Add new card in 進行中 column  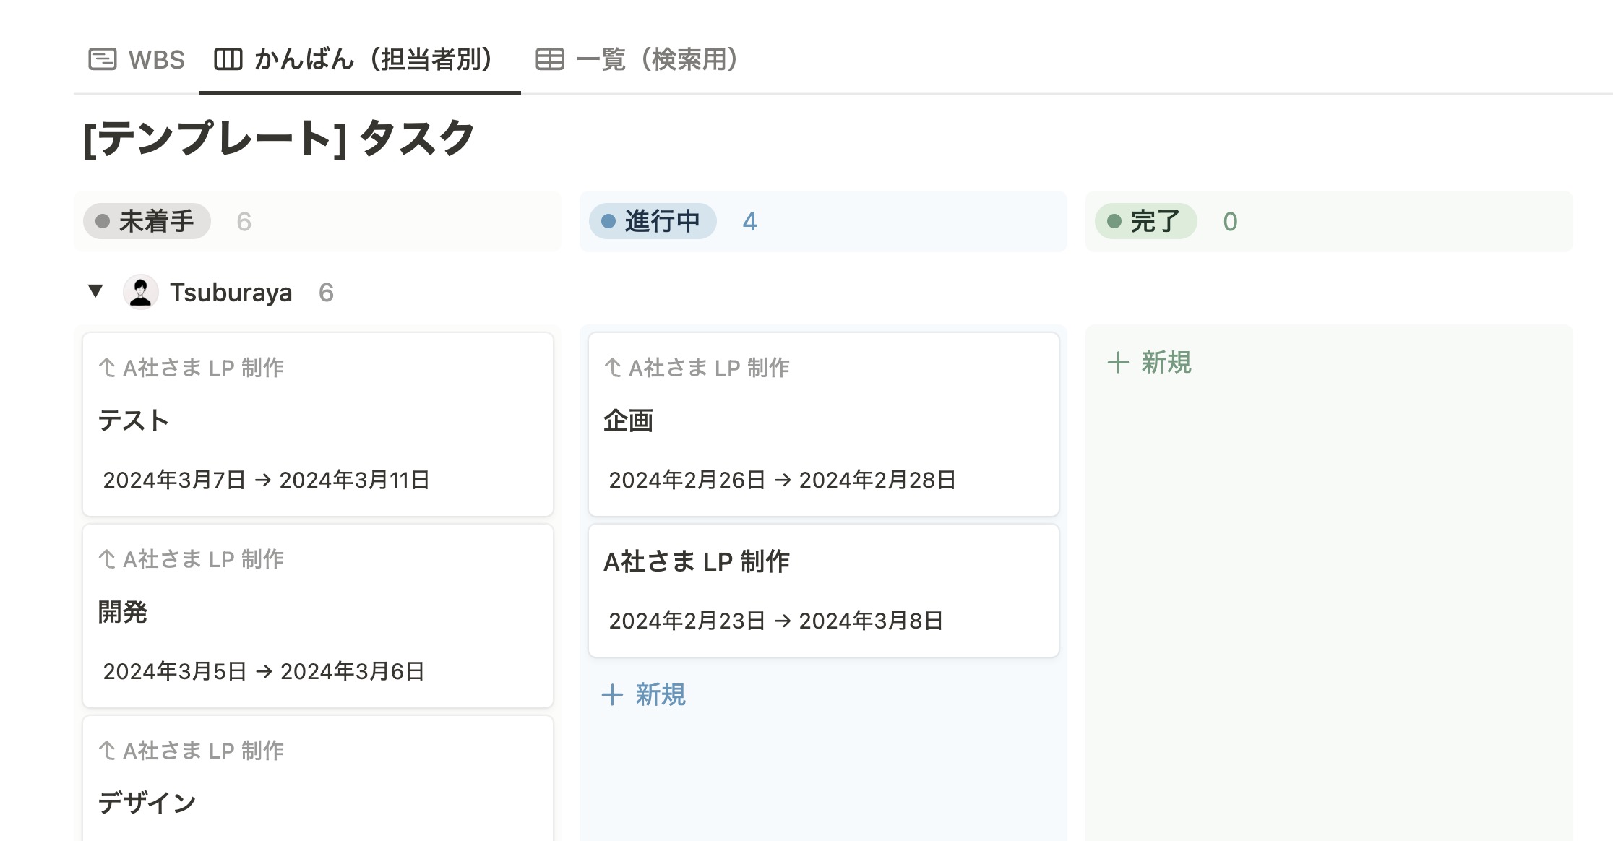pyautogui.click(x=643, y=694)
